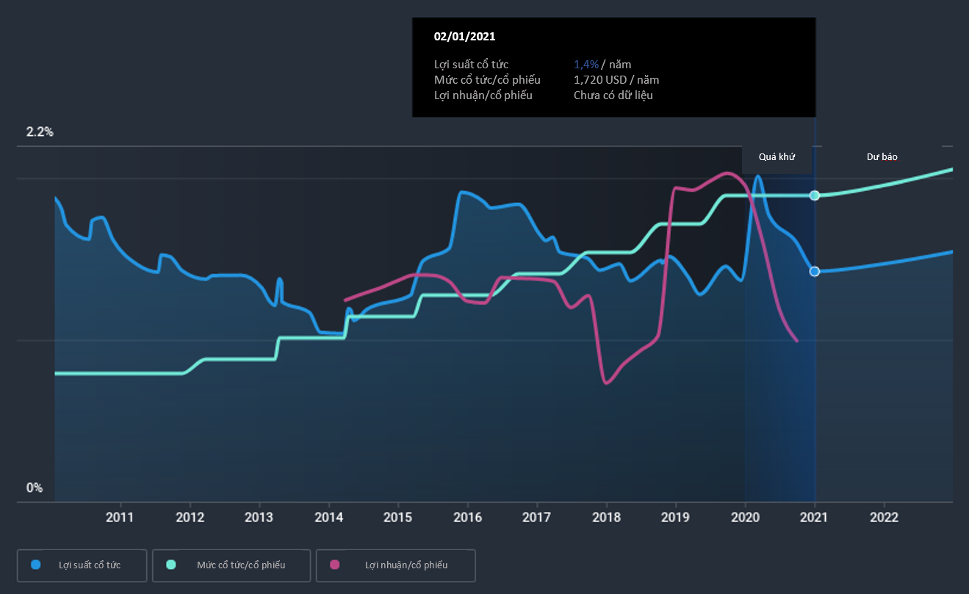Select the Dự báo label
Image resolution: width=969 pixels, height=594 pixels.
click(x=882, y=157)
